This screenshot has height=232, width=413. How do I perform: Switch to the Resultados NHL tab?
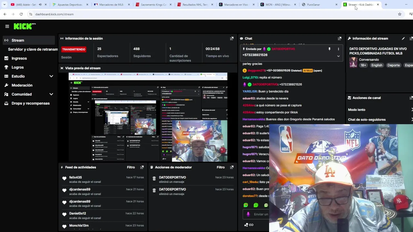(x=195, y=5)
